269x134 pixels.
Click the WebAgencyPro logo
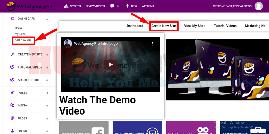29,6
